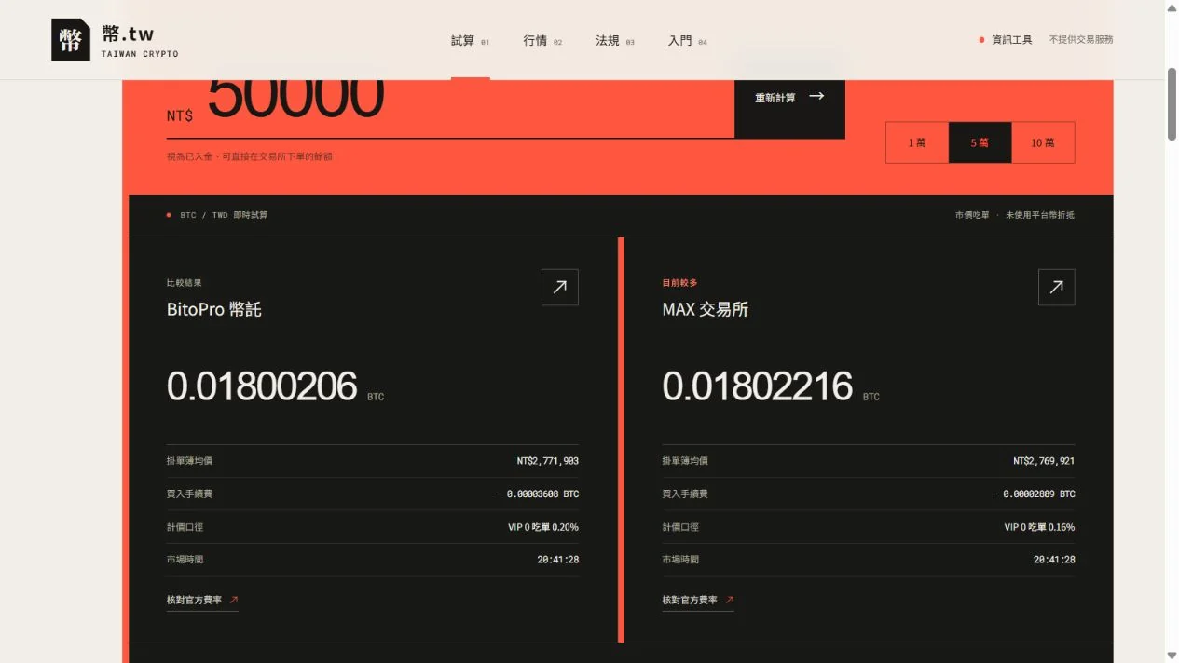This screenshot has height=663, width=1179.
Task: Select the 10 萬 amount preset
Action: click(1043, 142)
